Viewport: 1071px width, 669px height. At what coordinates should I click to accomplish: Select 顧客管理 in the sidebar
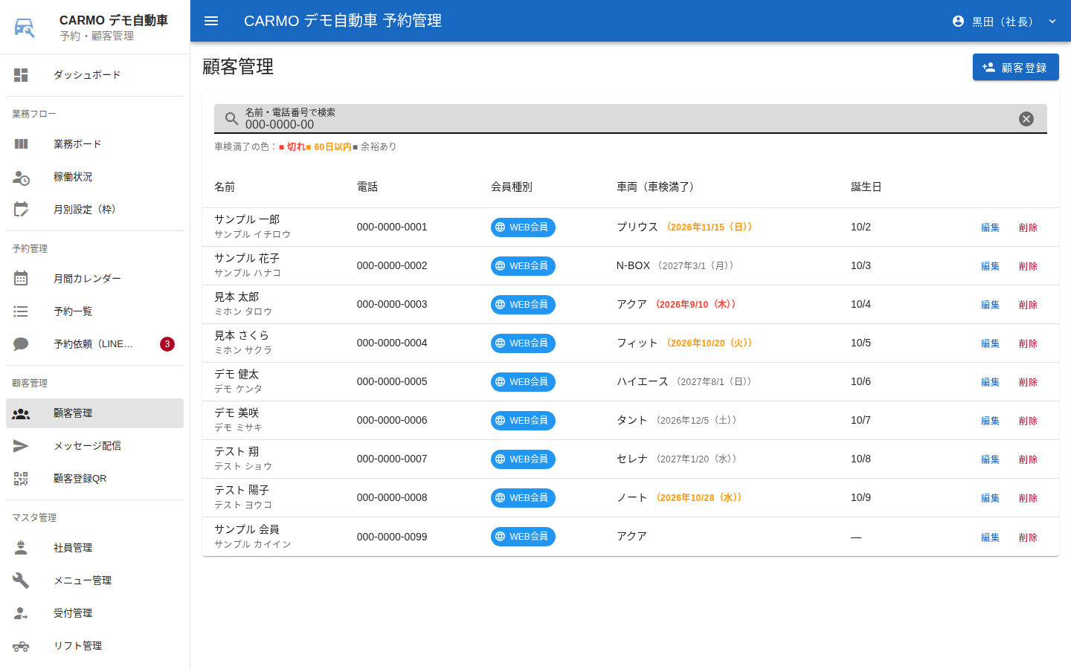(94, 413)
